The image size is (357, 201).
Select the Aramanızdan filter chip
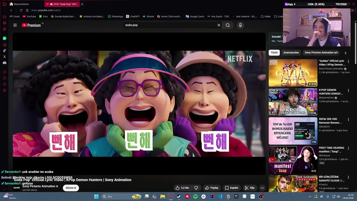291,52
